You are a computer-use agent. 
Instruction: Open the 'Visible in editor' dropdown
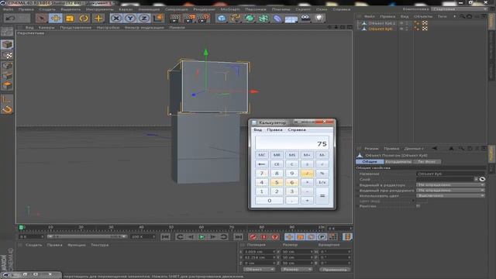(450, 184)
